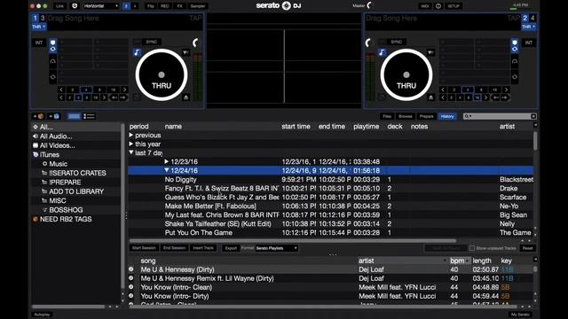
Task: Eject track on right deck
Action: pos(430,97)
